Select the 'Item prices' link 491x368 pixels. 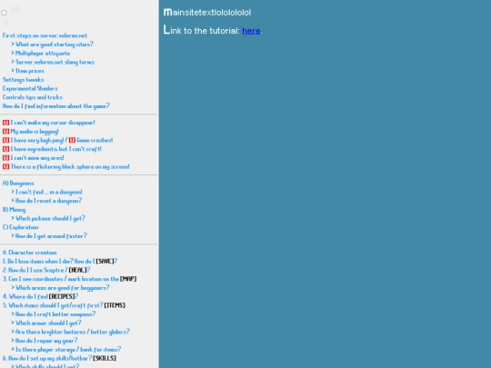27,71
